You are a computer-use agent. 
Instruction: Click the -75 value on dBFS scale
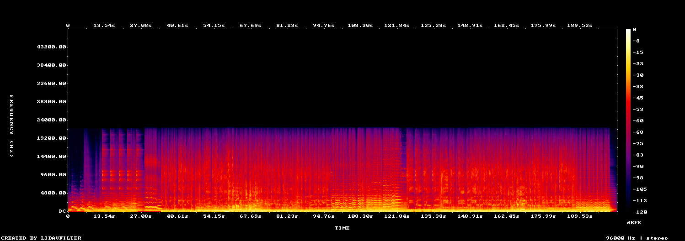[x=638, y=143]
